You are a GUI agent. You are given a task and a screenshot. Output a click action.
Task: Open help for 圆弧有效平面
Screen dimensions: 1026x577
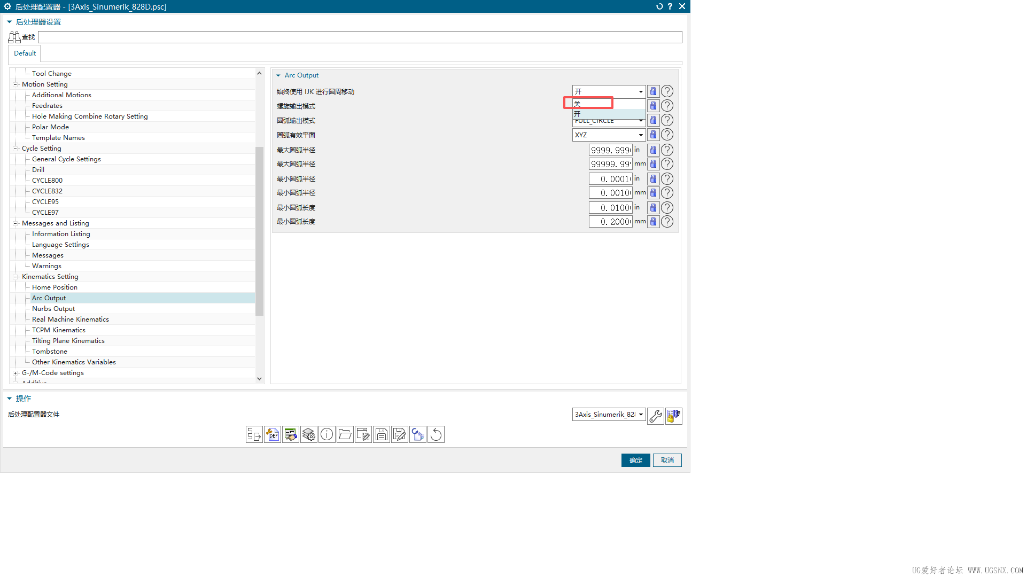tap(667, 135)
